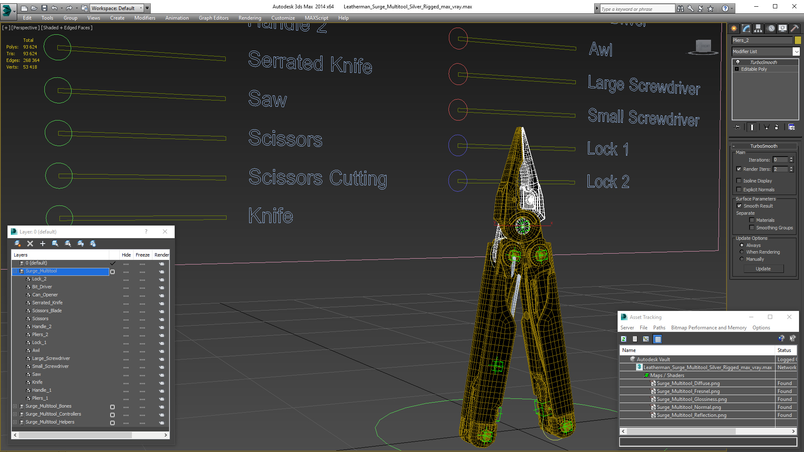Open Configure Modifier Sets icon

[791, 127]
